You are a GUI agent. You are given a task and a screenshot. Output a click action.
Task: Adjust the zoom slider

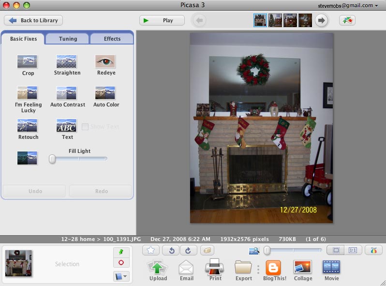click(x=293, y=251)
